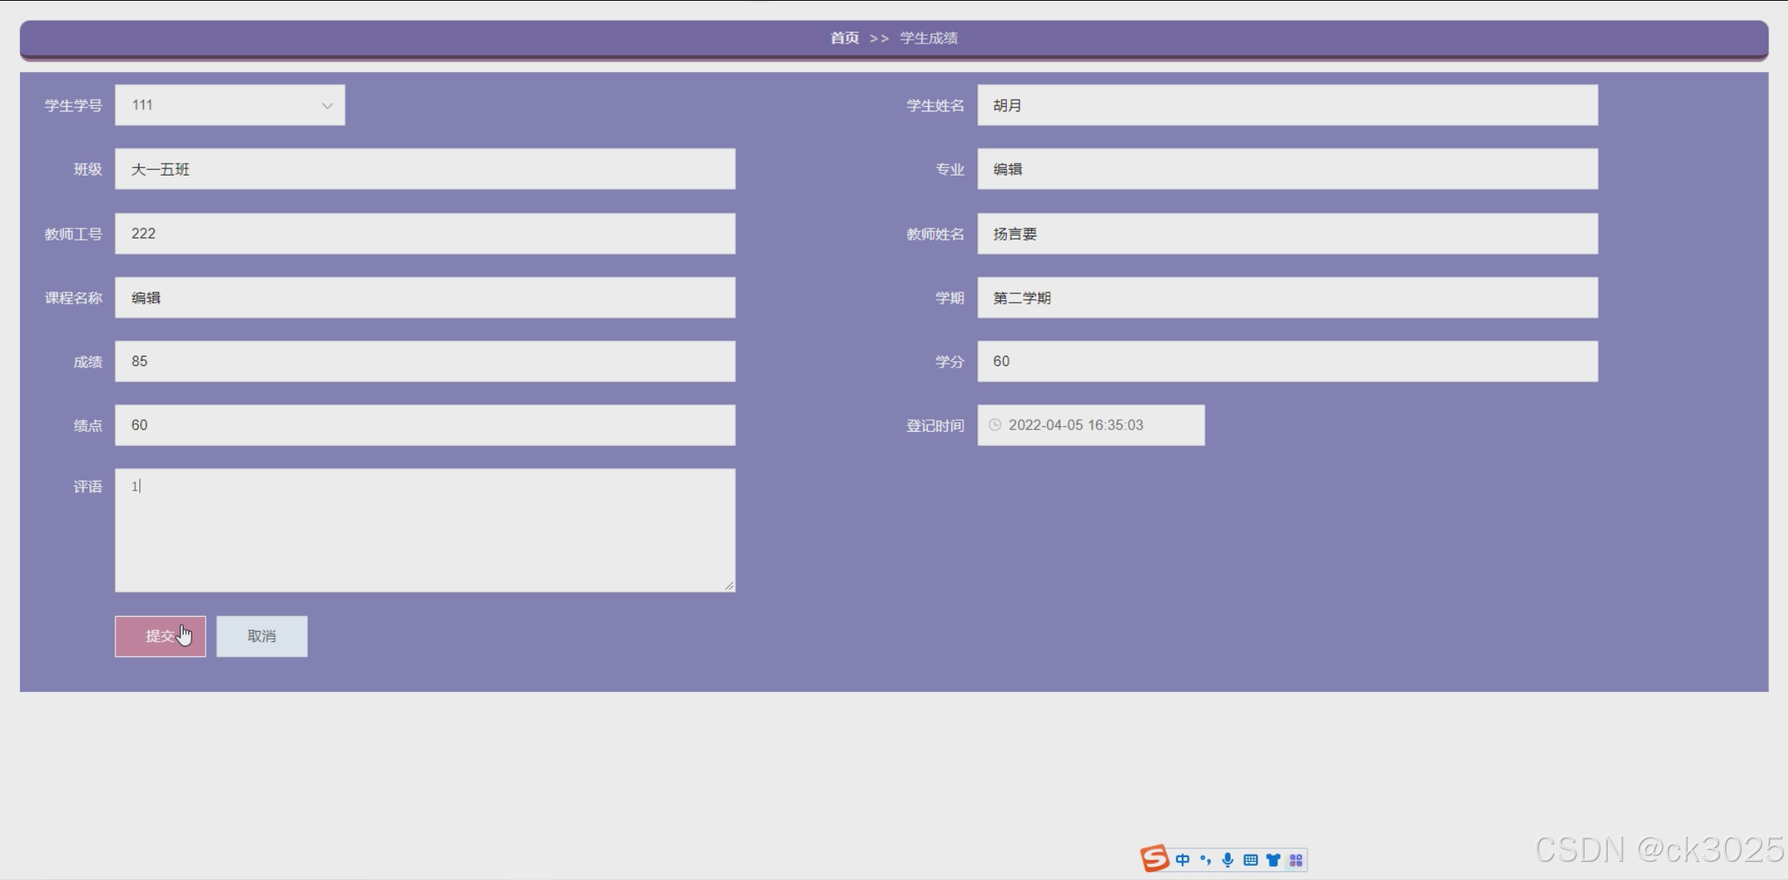This screenshot has height=880, width=1788.
Task: Click 学生成绩 breadcrumb item
Action: tap(928, 38)
